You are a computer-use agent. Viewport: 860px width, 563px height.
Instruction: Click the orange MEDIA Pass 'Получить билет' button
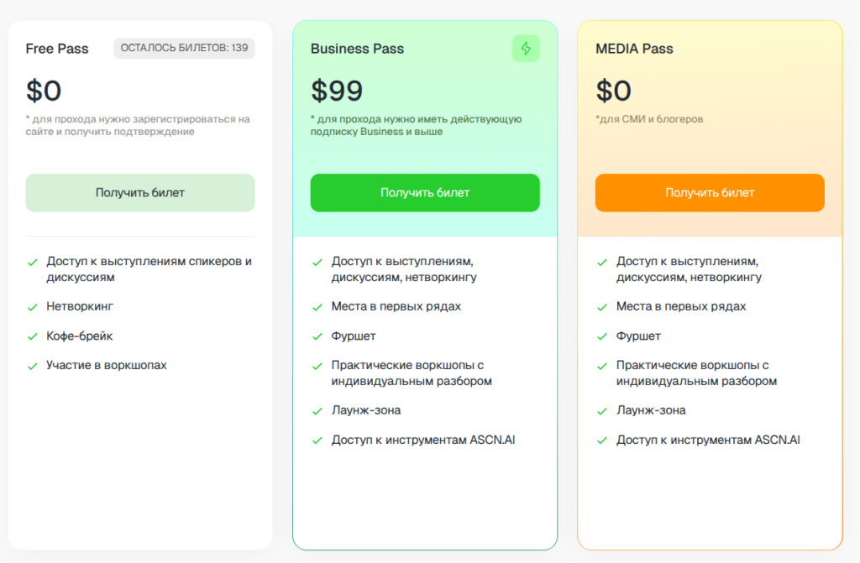(710, 193)
